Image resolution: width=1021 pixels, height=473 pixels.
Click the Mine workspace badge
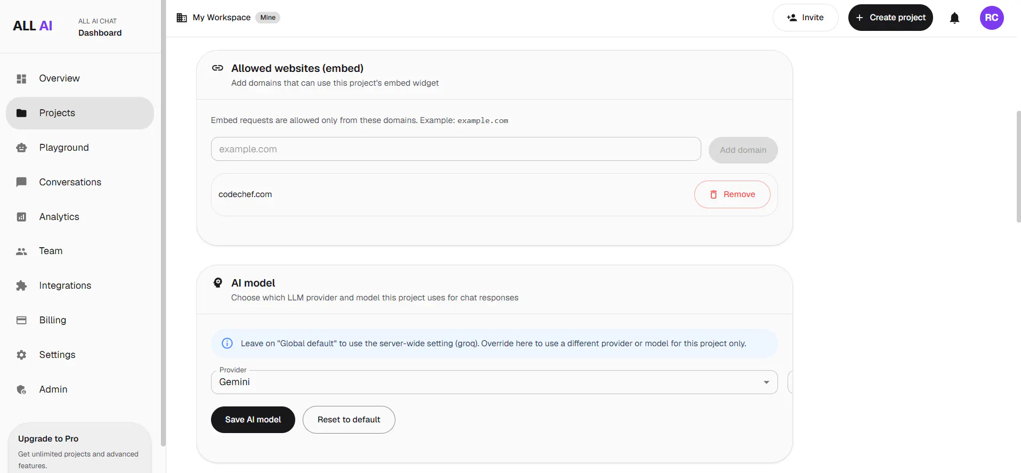pos(268,18)
